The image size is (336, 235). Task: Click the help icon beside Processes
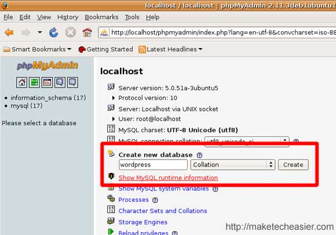click(x=155, y=200)
